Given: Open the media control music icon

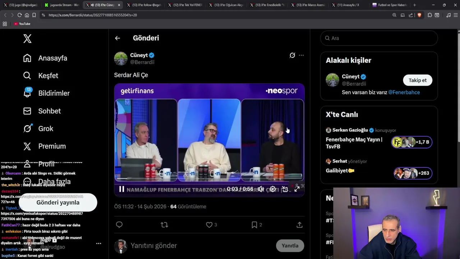Looking at the screenshot, I should [x=448, y=15].
